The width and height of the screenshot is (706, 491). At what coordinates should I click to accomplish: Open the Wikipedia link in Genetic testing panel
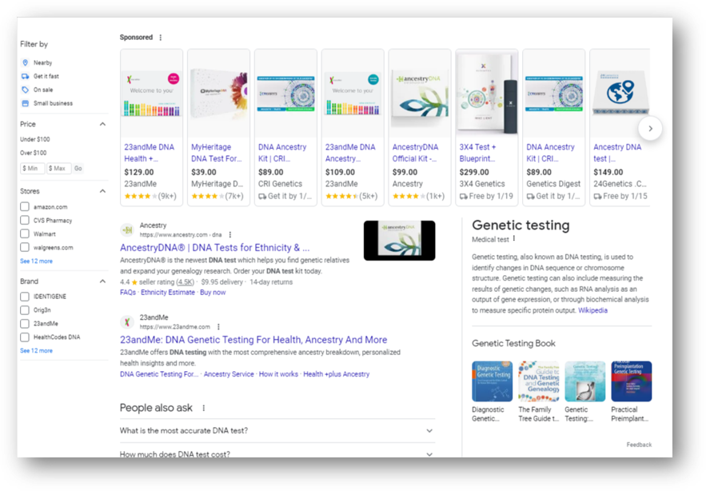click(x=592, y=310)
